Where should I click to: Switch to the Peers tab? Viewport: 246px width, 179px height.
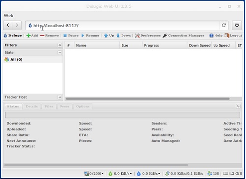tap(64, 107)
